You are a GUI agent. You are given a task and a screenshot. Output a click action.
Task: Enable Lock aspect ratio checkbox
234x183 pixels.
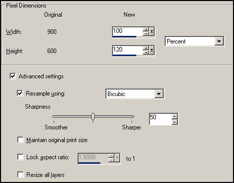point(20,157)
